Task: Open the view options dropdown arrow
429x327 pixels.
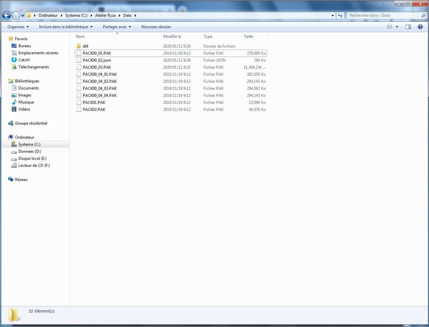Action: 397,27
